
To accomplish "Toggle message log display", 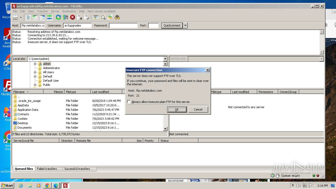I will coord(28,17).
